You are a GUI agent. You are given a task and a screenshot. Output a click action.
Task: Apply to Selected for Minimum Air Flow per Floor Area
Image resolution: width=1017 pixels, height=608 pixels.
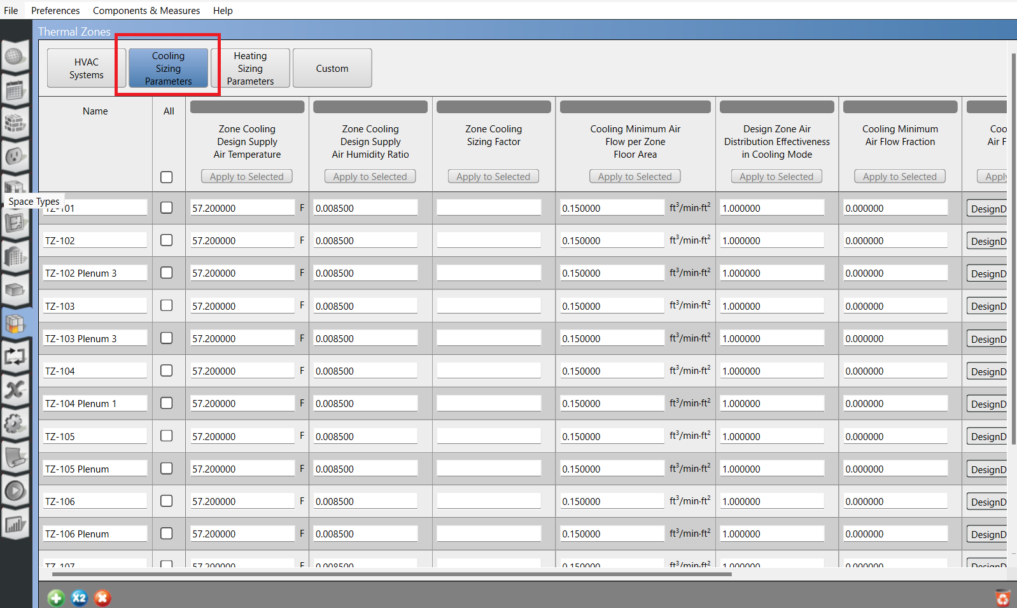pos(635,176)
